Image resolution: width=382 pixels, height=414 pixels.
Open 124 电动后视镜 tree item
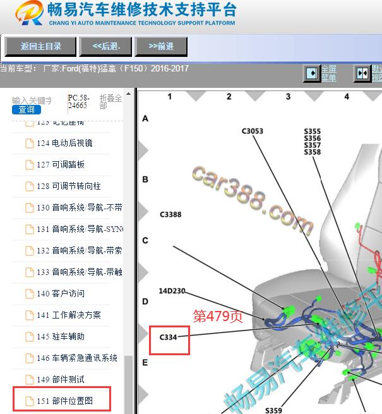coord(64,143)
